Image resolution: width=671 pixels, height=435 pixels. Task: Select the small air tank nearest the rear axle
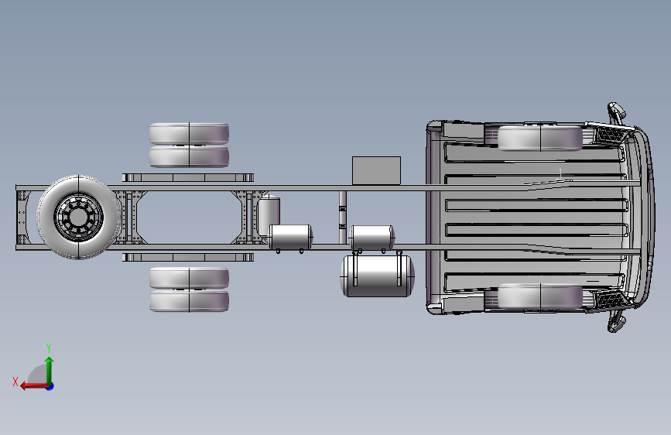point(290,237)
